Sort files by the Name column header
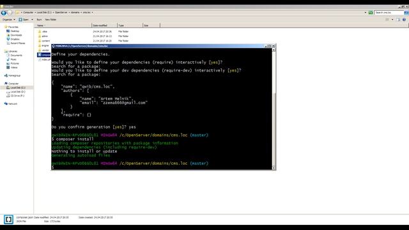 (x=63, y=26)
